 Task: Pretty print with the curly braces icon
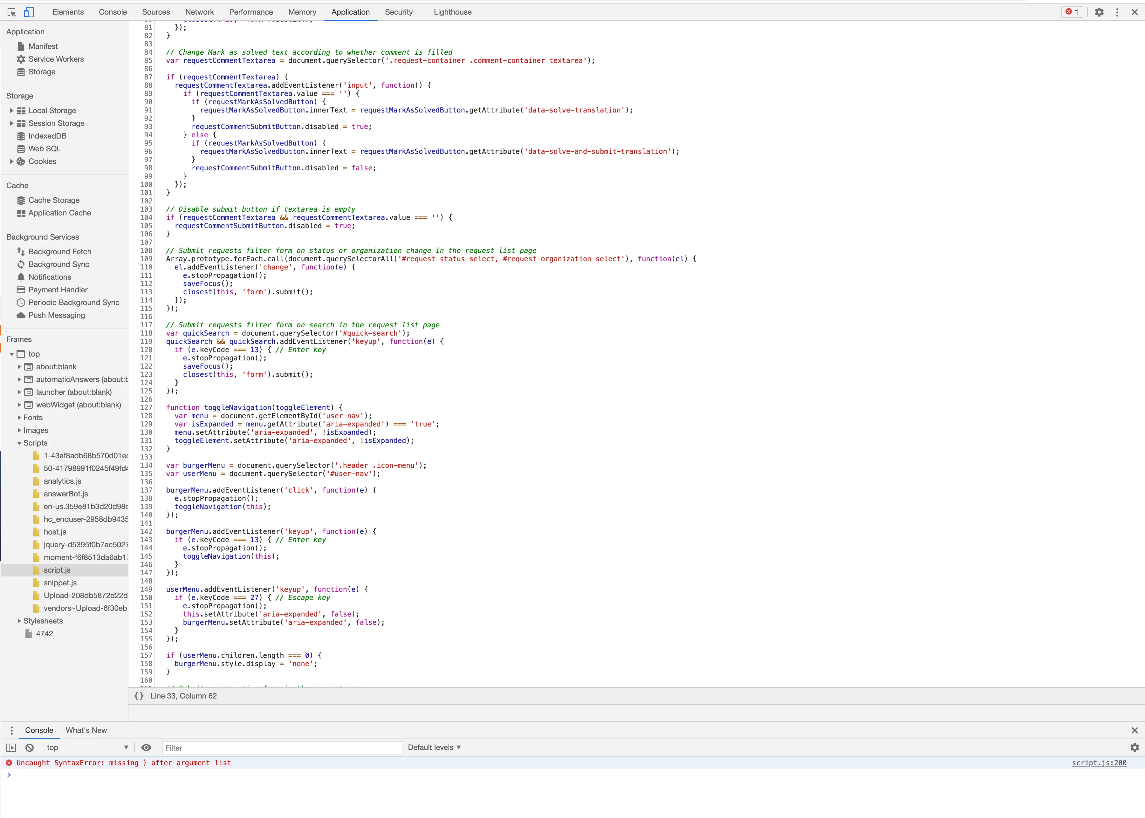[x=139, y=696]
